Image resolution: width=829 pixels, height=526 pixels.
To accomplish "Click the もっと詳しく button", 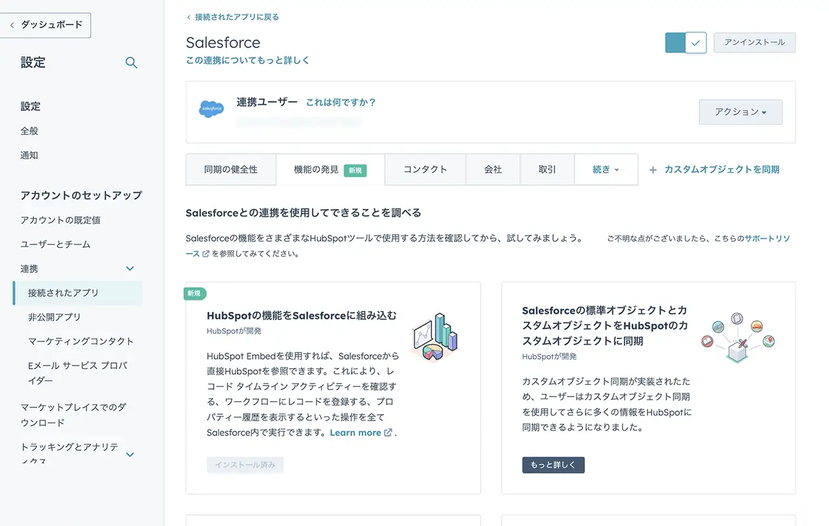I will [553, 465].
